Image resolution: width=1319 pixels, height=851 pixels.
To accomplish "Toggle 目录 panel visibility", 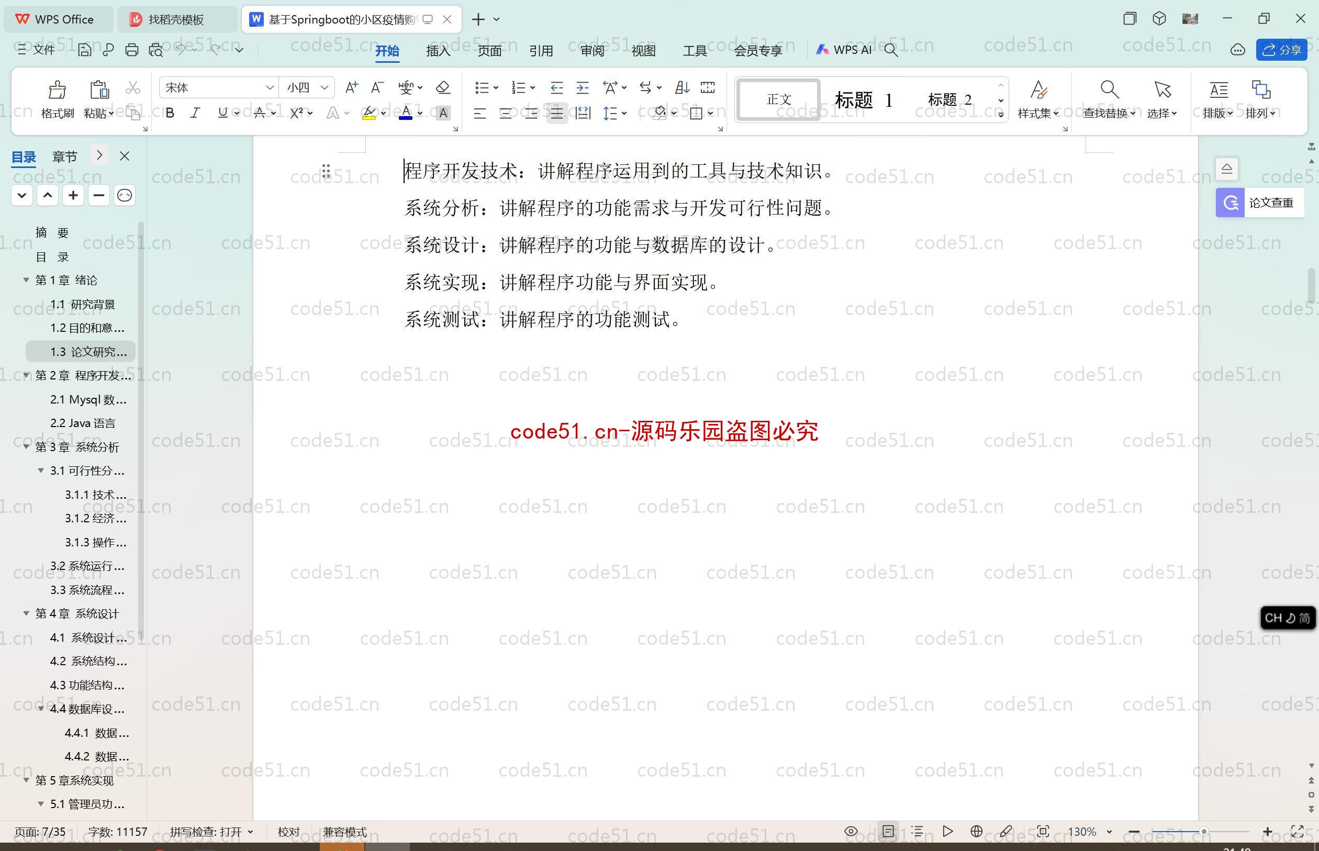I will point(124,155).
